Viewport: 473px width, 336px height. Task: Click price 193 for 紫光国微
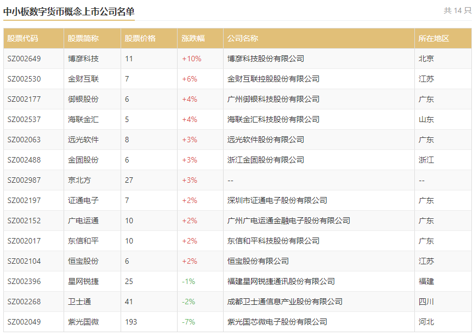tap(131, 322)
